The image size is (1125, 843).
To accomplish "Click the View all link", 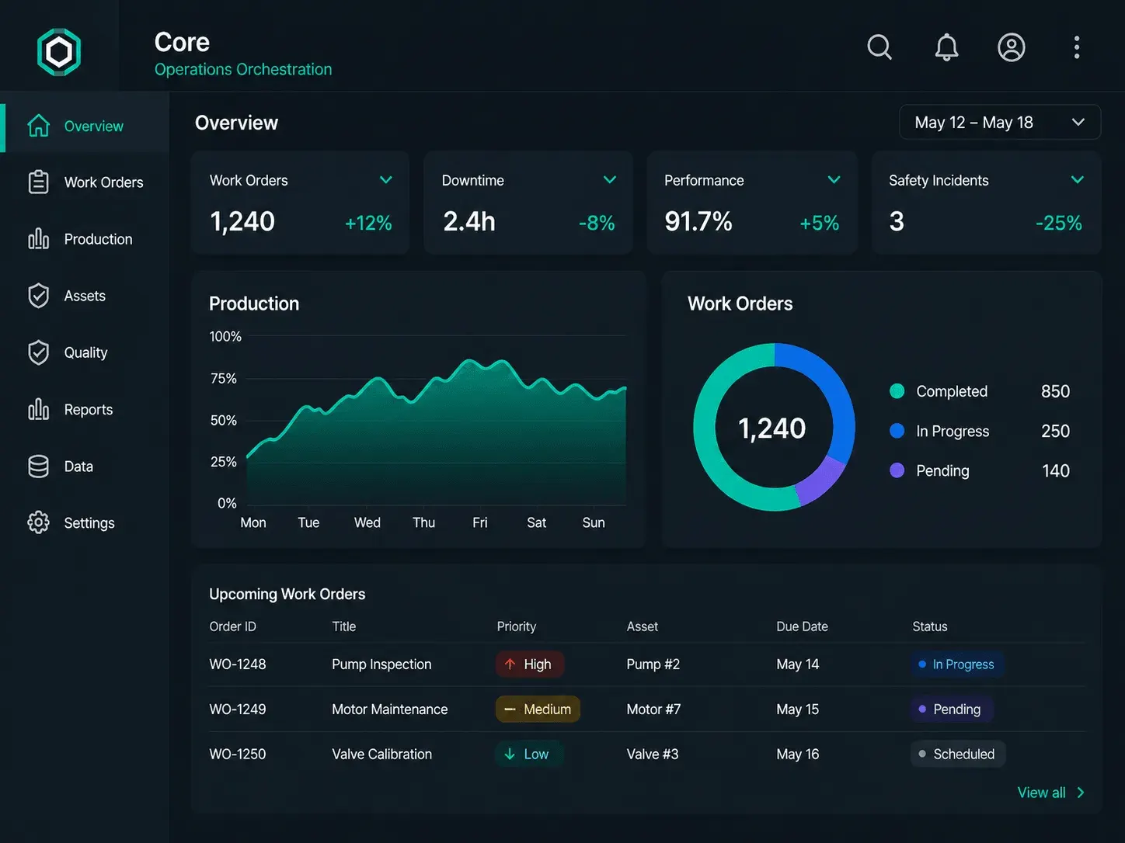I will [x=1051, y=793].
